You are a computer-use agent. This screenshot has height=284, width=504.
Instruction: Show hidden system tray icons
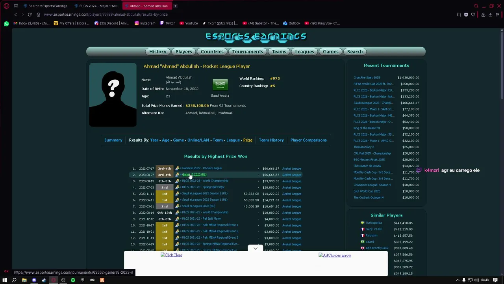[x=458, y=280]
